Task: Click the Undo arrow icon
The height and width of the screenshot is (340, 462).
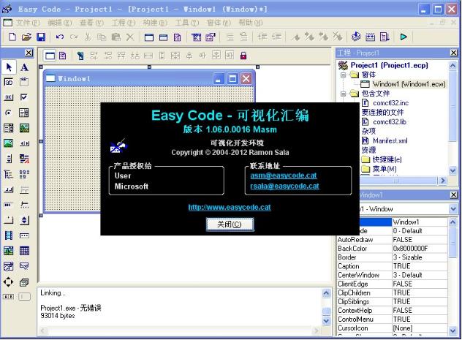Action: click(x=60, y=37)
